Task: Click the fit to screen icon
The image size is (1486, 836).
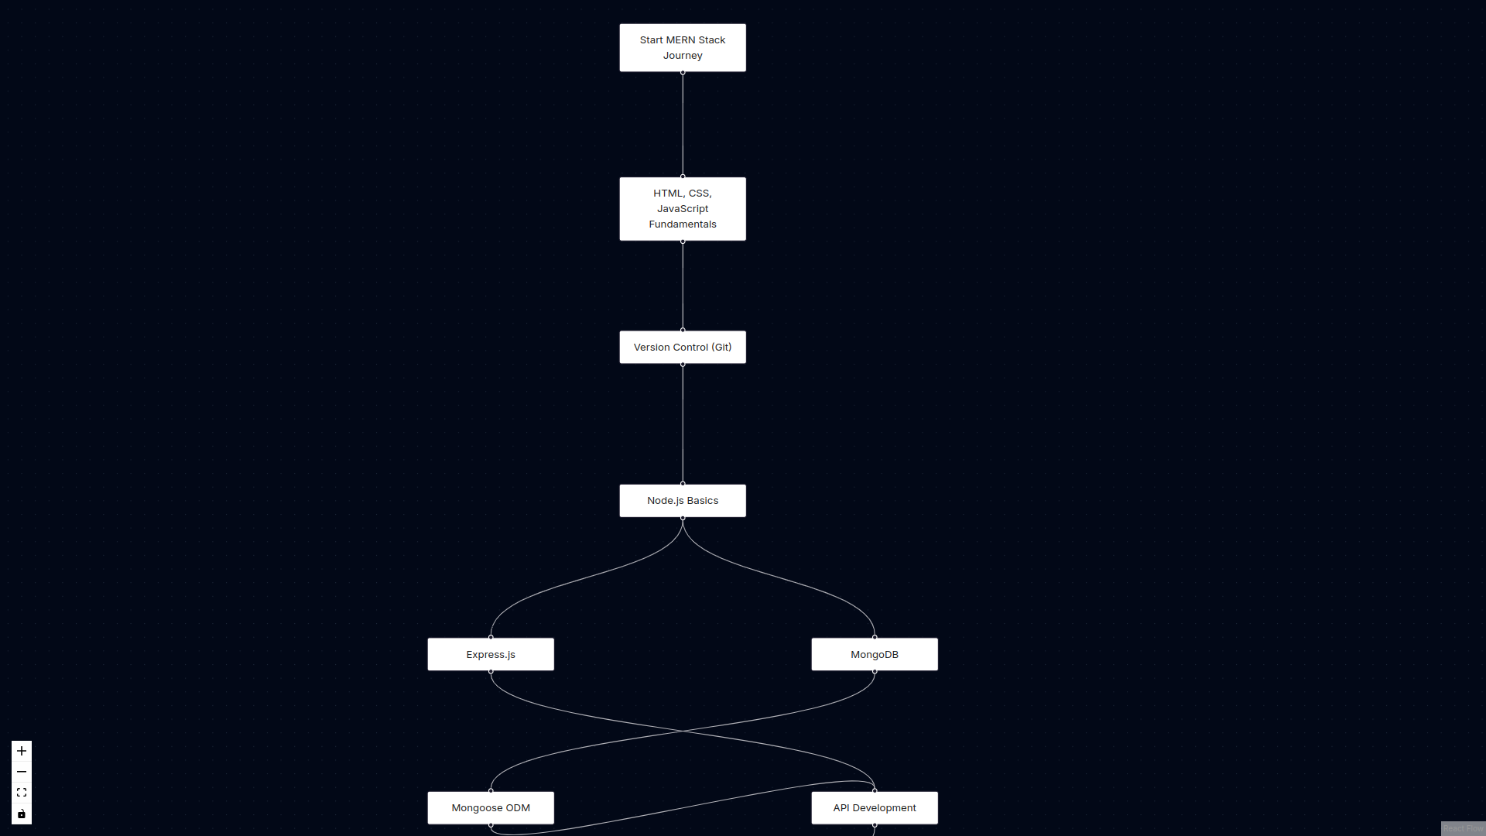Action: [x=22, y=792]
